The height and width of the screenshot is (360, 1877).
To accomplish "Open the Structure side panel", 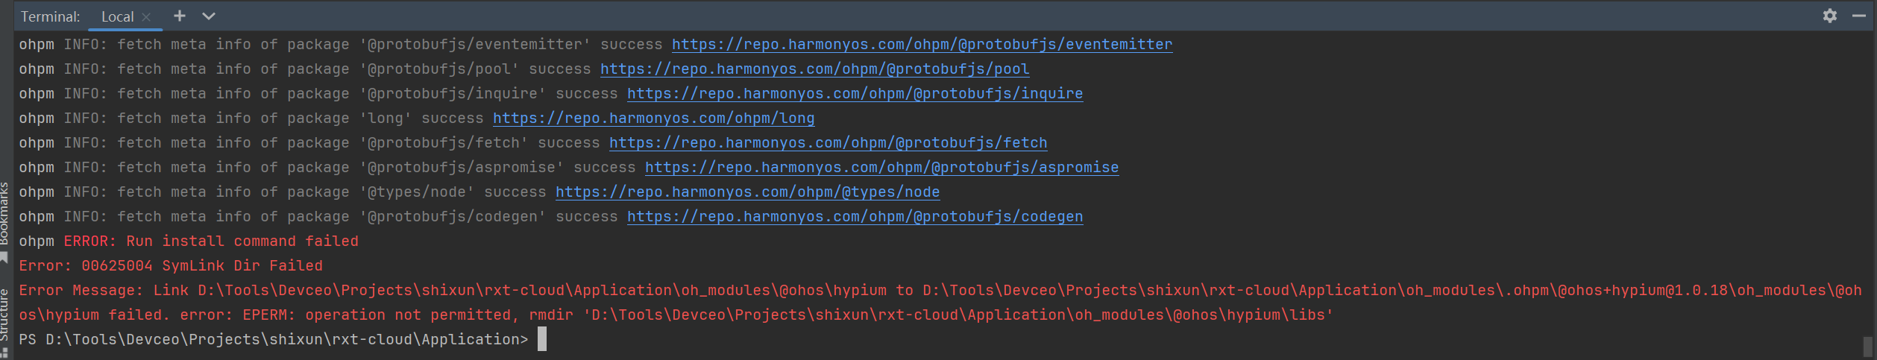I will tap(4, 320).
